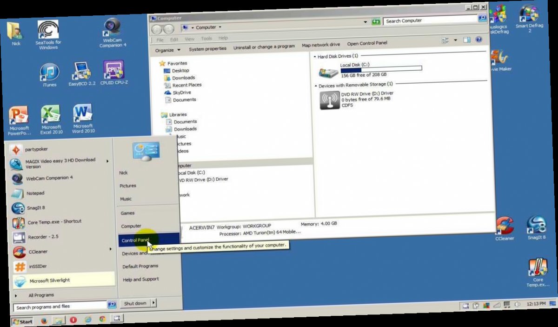Image resolution: width=558 pixels, height=327 pixels.
Task: Click System properties on the command bar
Action: click(207, 48)
